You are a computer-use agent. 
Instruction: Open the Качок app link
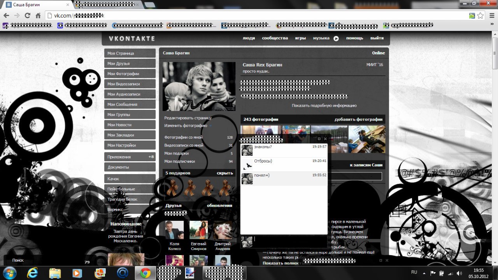tap(130, 179)
